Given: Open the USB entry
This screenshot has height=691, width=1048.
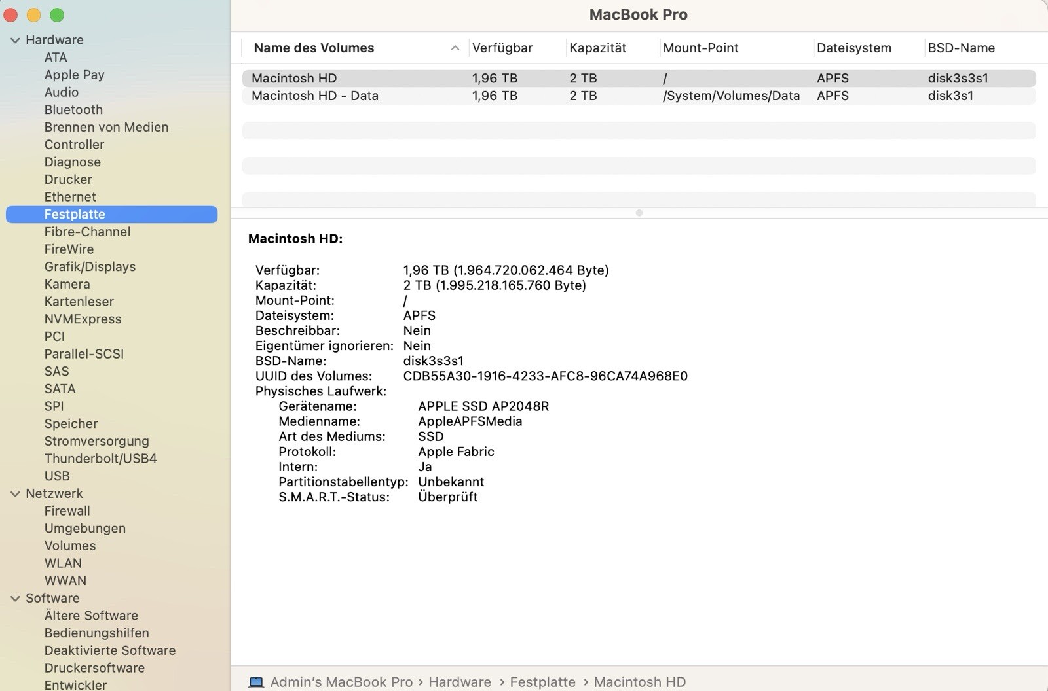Looking at the screenshot, I should [x=57, y=476].
